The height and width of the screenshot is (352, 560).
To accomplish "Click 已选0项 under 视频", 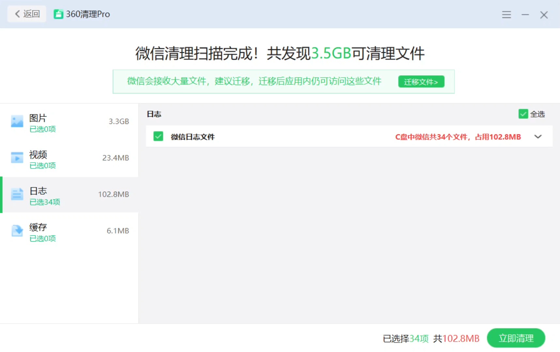I will [x=42, y=166].
